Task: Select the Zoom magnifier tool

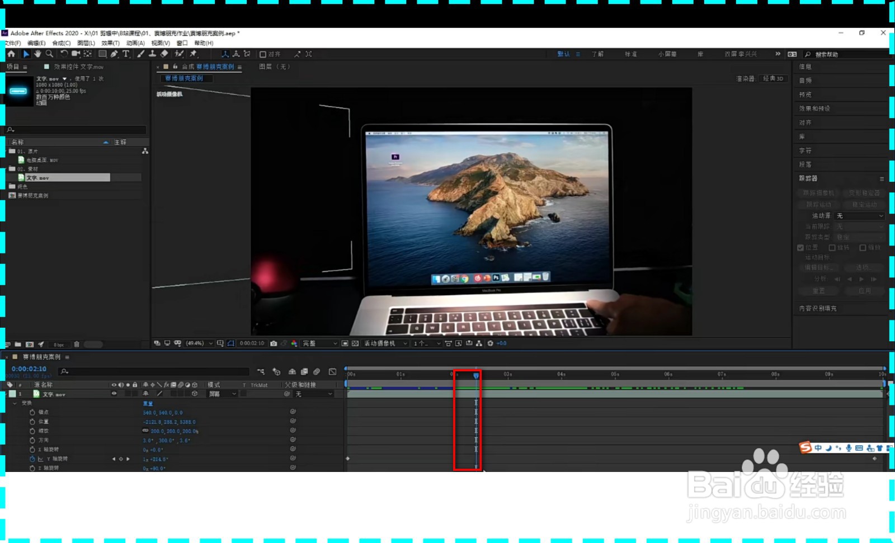Action: pos(49,54)
